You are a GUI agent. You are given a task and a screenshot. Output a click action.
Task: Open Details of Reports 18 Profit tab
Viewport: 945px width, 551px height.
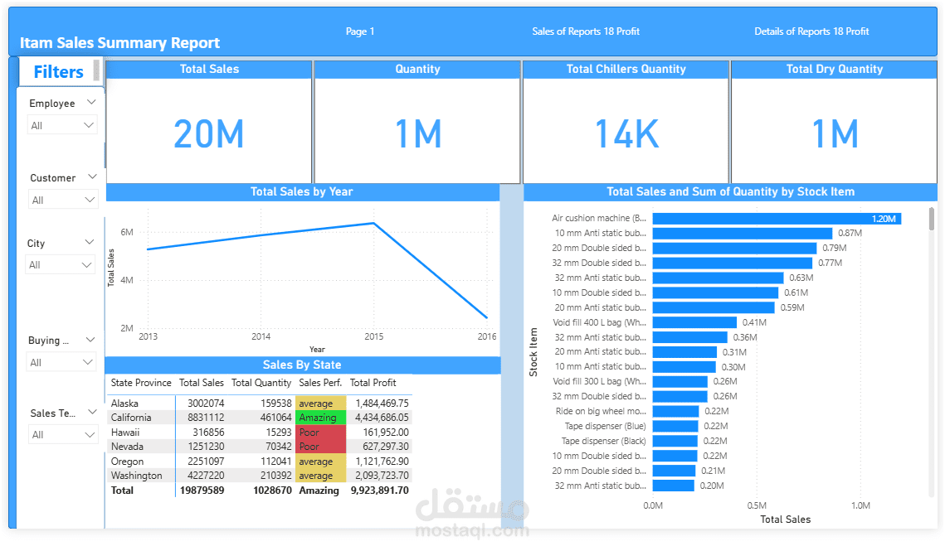click(811, 31)
